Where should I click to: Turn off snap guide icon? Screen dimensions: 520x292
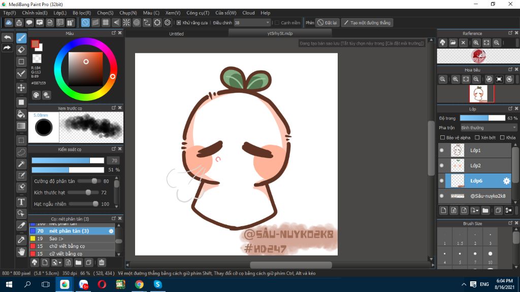click(85, 22)
